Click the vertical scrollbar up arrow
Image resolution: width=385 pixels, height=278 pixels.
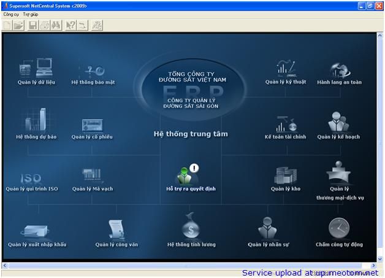tap(379, 36)
